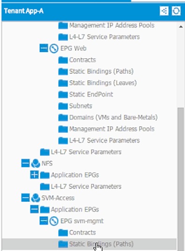The image size is (185, 251).
Task: Collapse the NFS application profile
Action: point(25,163)
